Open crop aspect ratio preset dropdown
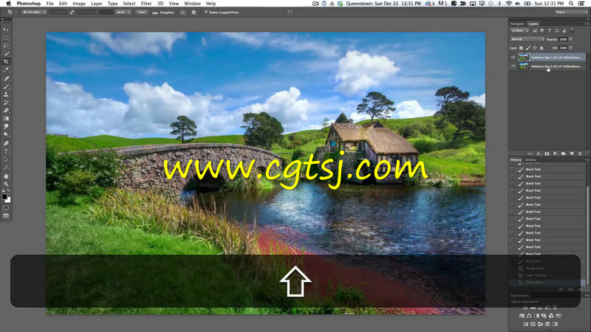This screenshot has height=332, width=591. coord(34,13)
